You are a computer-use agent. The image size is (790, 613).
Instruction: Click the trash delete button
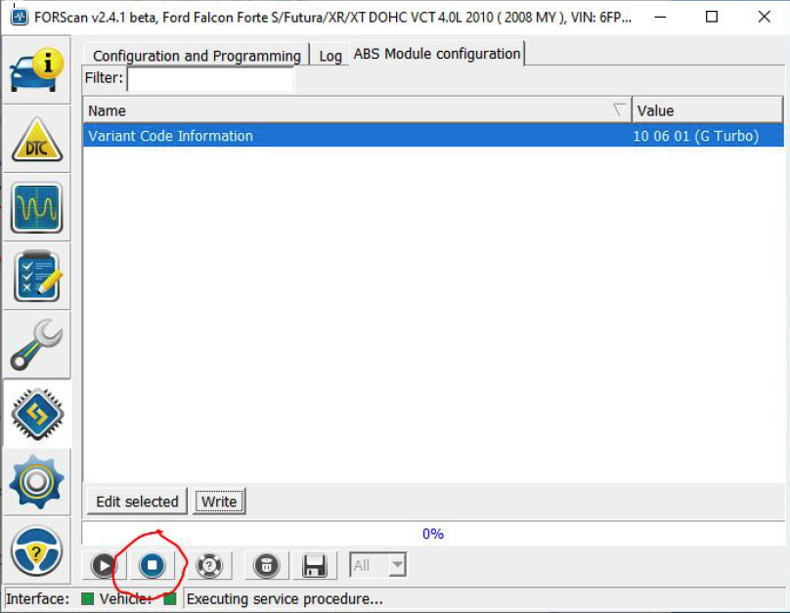(x=267, y=565)
